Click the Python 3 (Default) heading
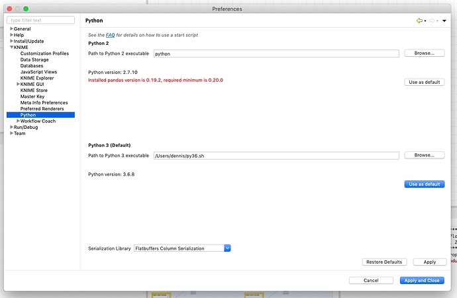 click(x=109, y=145)
